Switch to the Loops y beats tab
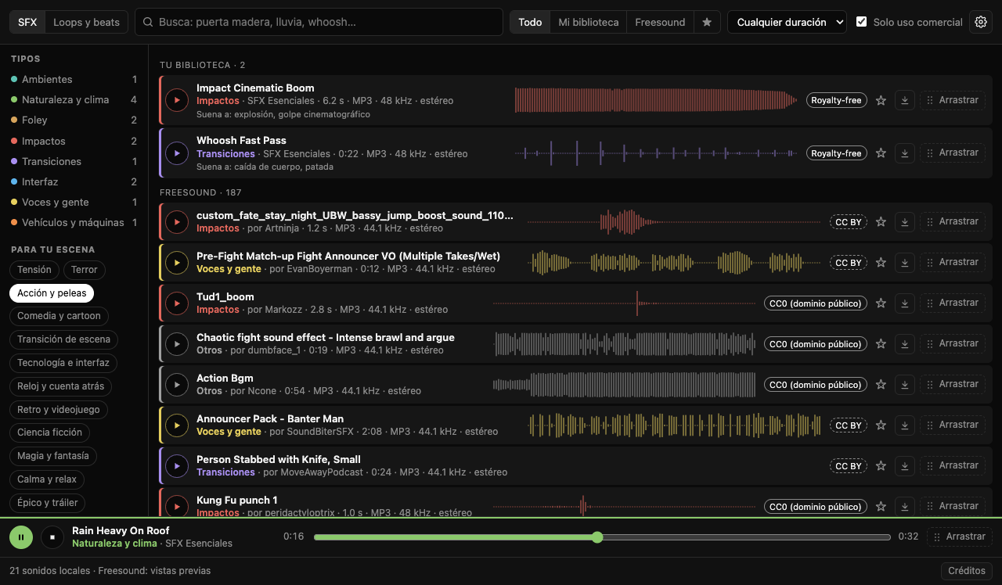 [86, 22]
